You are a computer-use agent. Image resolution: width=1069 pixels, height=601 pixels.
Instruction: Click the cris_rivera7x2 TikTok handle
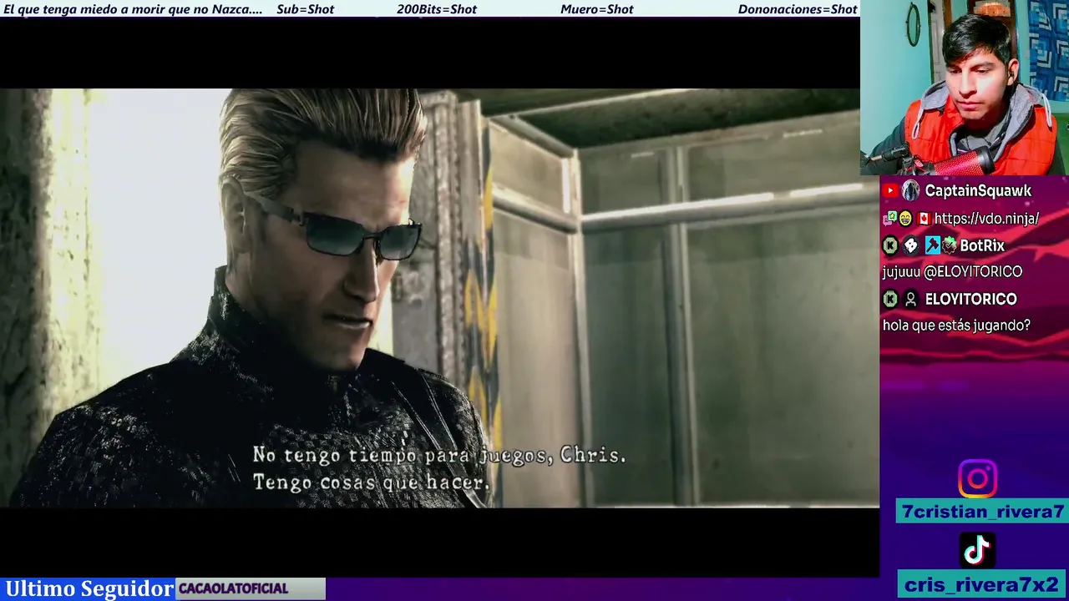[981, 584]
